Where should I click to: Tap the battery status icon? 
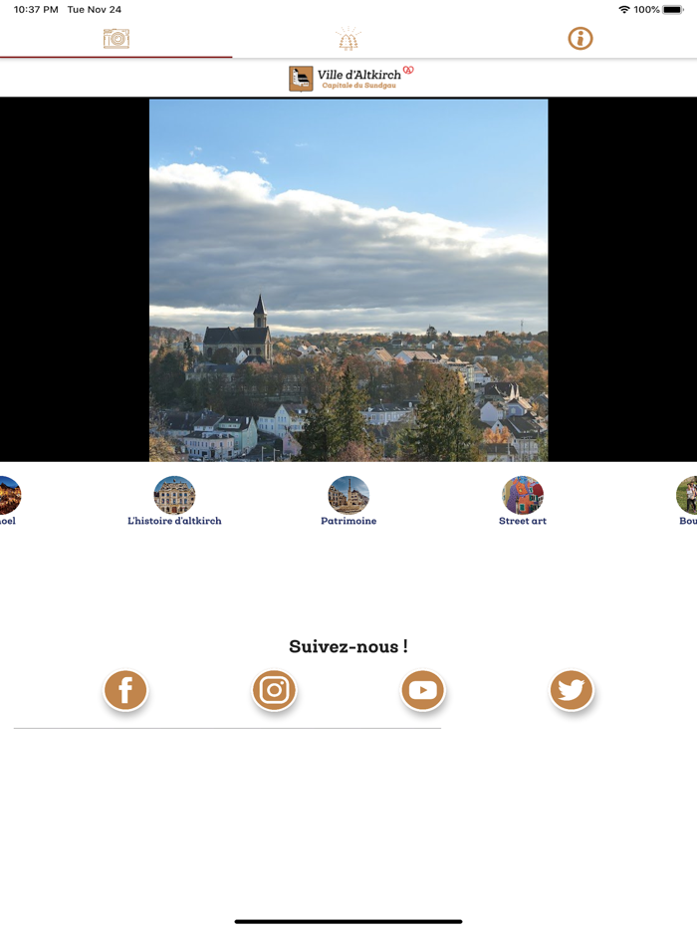coord(673,10)
